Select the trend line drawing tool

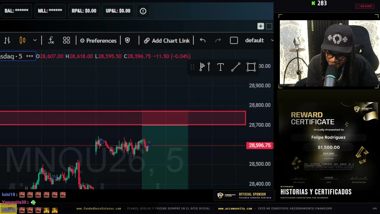[236, 67]
